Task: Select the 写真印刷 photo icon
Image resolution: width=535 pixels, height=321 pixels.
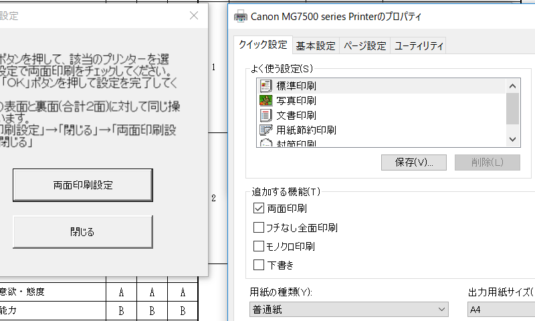Action: (265, 100)
